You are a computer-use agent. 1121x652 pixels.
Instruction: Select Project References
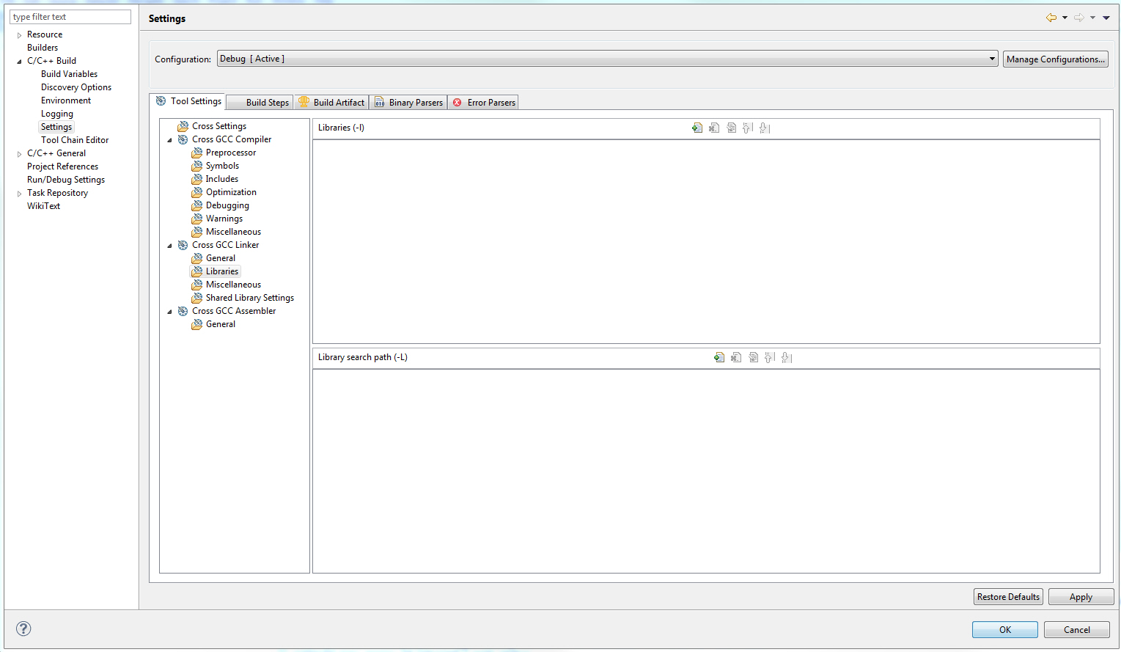[62, 166]
